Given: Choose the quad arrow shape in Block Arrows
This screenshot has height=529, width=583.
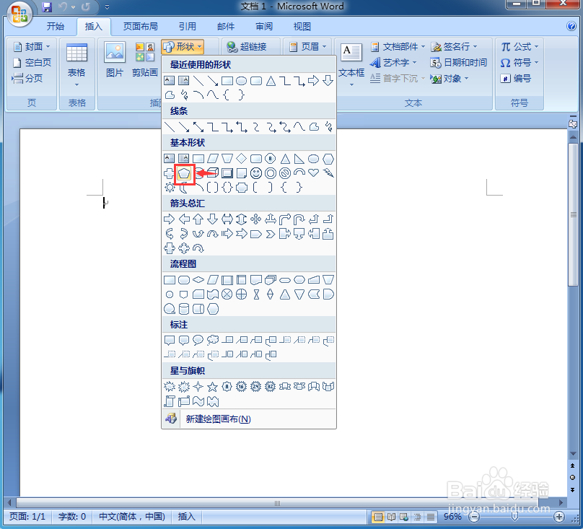Looking at the screenshot, I should 256,219.
